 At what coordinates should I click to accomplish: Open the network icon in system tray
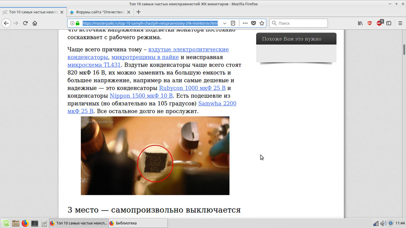click(376, 223)
